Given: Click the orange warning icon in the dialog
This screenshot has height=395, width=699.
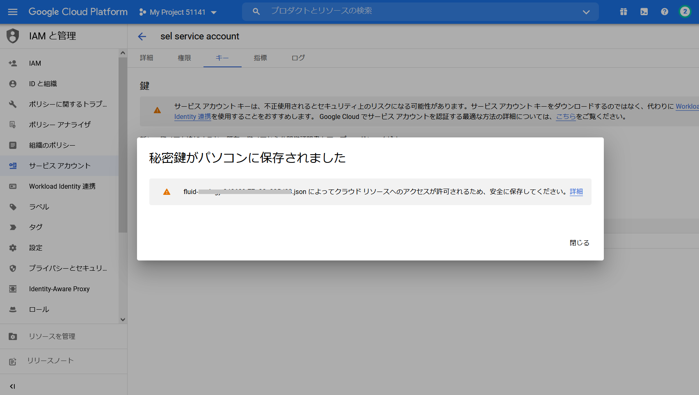Looking at the screenshot, I should tap(167, 192).
